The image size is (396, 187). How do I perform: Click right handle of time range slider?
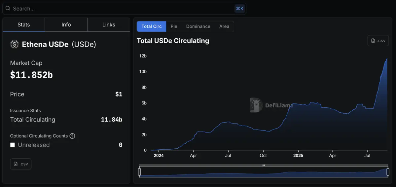(388, 172)
